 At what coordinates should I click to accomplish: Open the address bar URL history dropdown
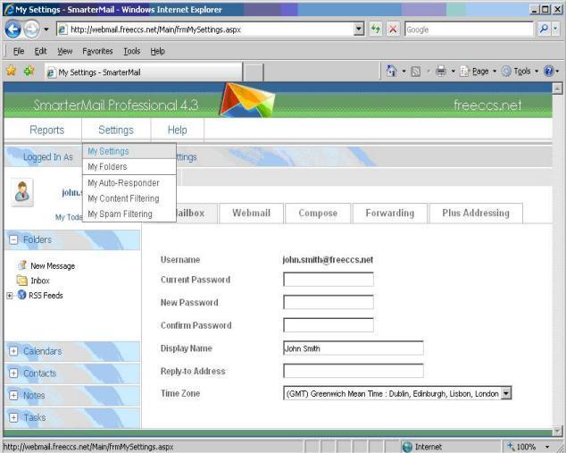click(x=359, y=29)
